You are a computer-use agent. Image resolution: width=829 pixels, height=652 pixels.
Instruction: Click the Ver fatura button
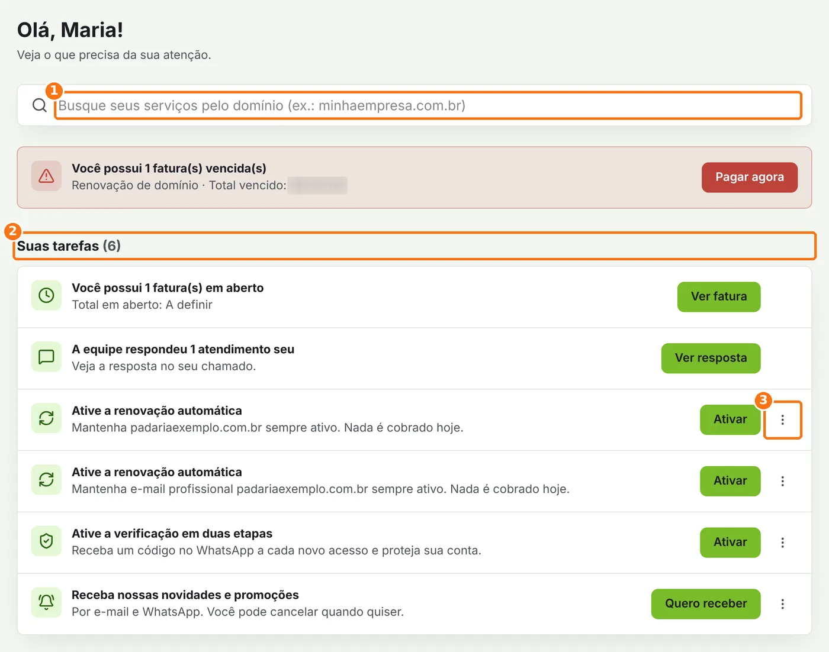[x=719, y=296]
